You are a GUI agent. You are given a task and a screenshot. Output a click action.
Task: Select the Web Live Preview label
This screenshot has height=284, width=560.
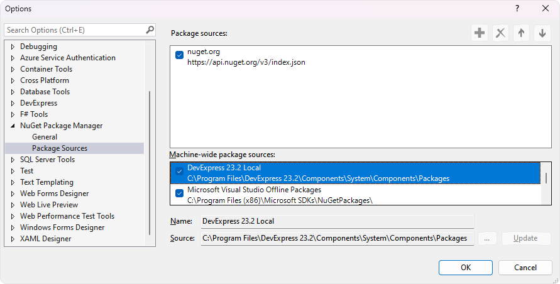tap(49, 205)
